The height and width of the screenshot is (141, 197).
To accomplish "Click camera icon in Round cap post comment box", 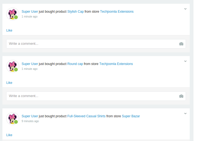I will [x=181, y=96].
